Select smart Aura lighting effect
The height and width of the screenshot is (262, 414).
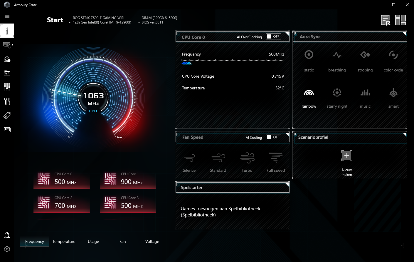click(x=393, y=98)
